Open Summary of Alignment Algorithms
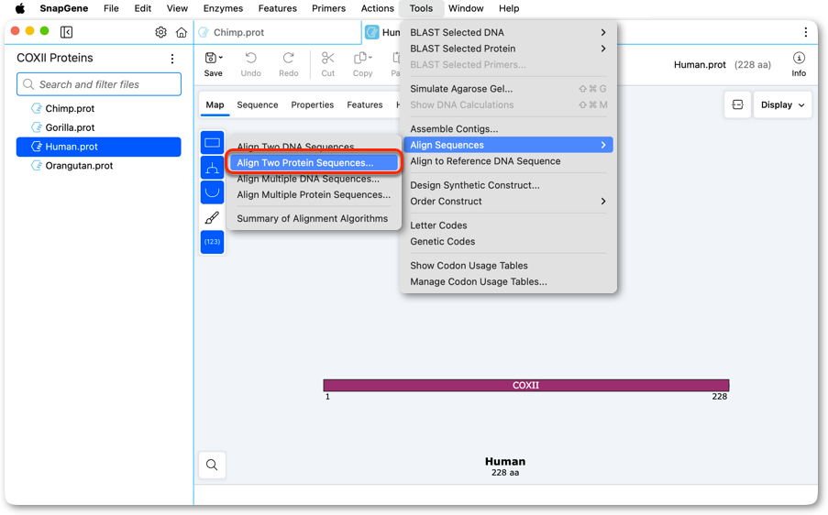 [314, 218]
